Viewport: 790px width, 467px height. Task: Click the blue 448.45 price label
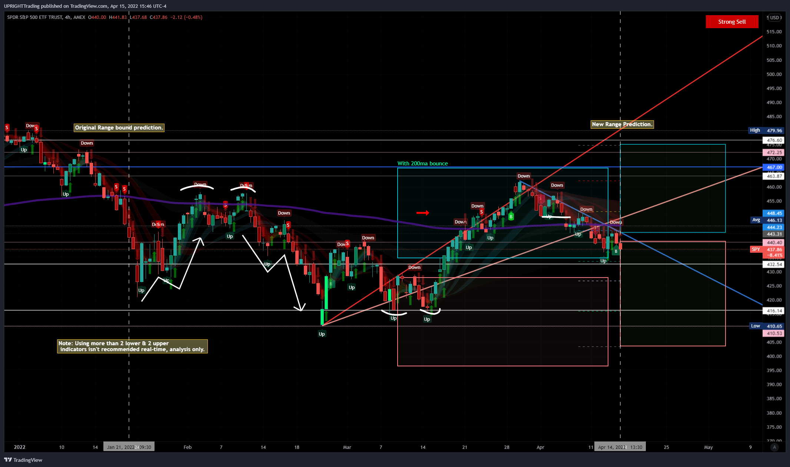coord(774,213)
